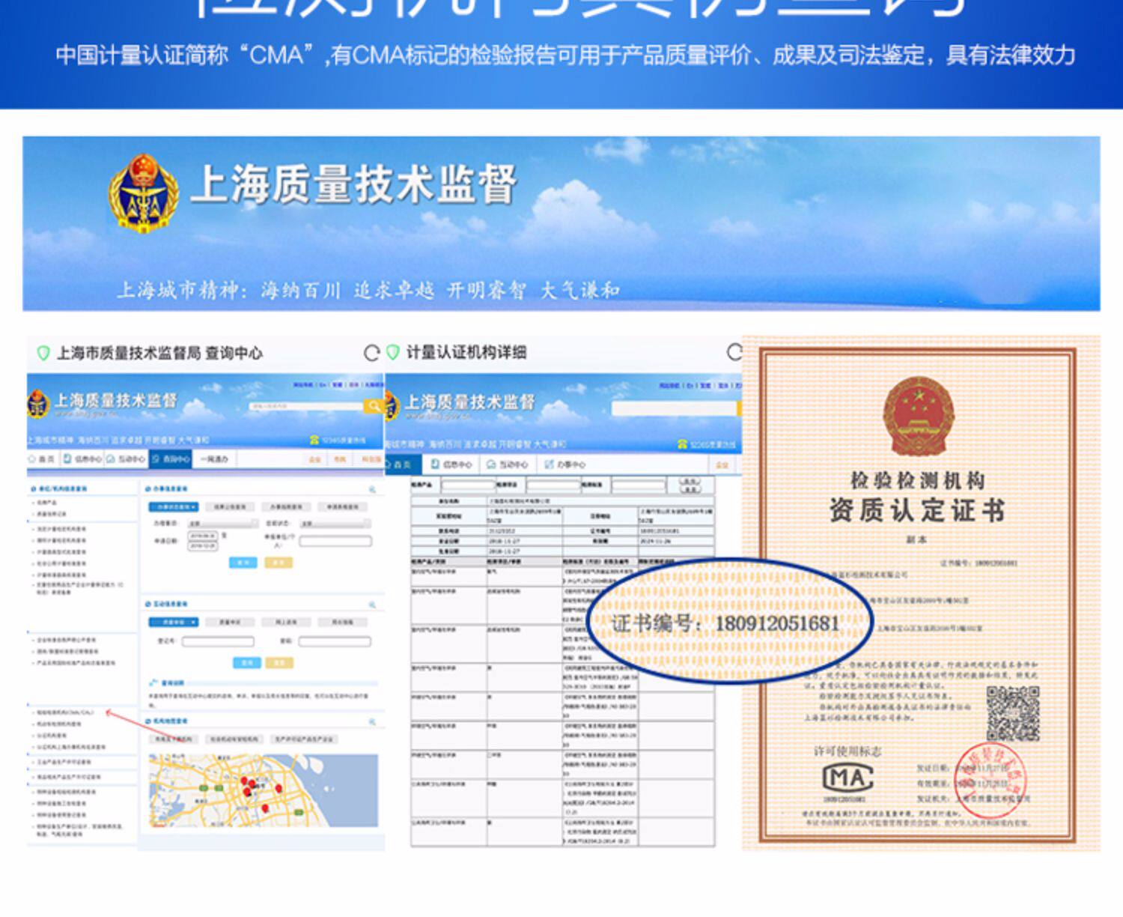Expand the left 全部 dropdown in the query form
1123x917 pixels.
pos(222,523)
